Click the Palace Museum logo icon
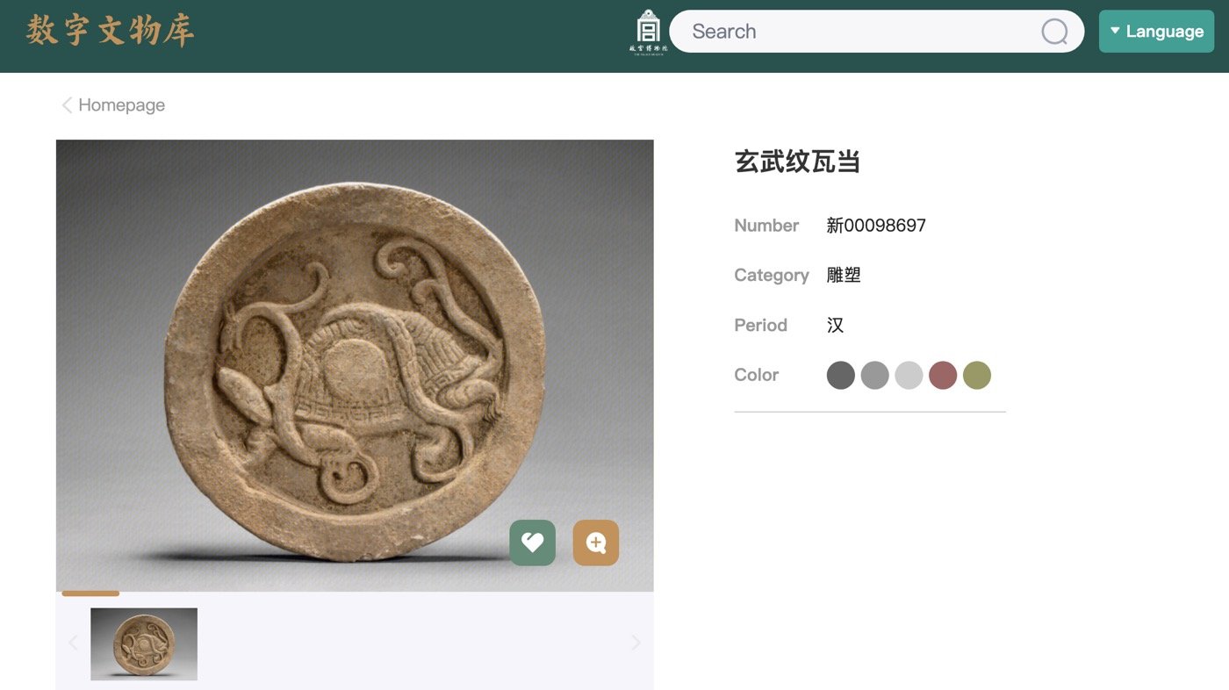1229x690 pixels. 648,32
